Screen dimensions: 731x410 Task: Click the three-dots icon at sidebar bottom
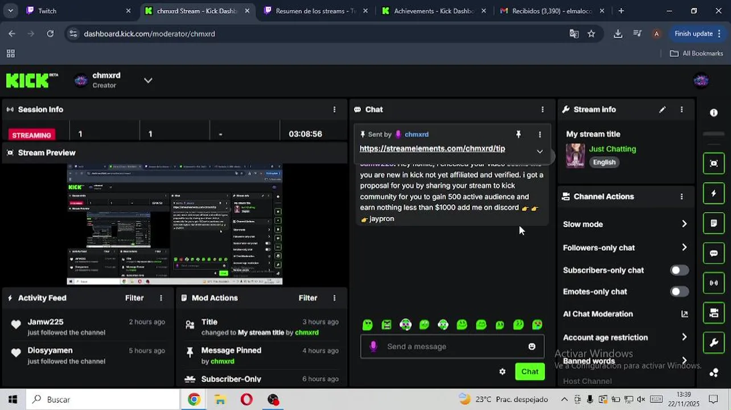(714, 373)
